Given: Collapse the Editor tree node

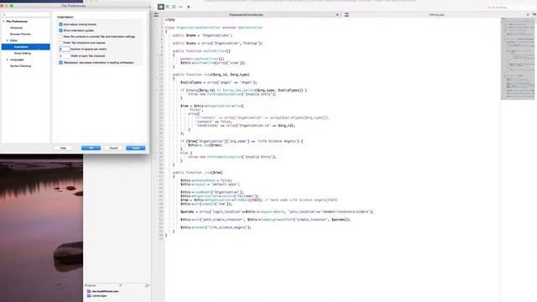Looking at the screenshot, I should click(8, 40).
